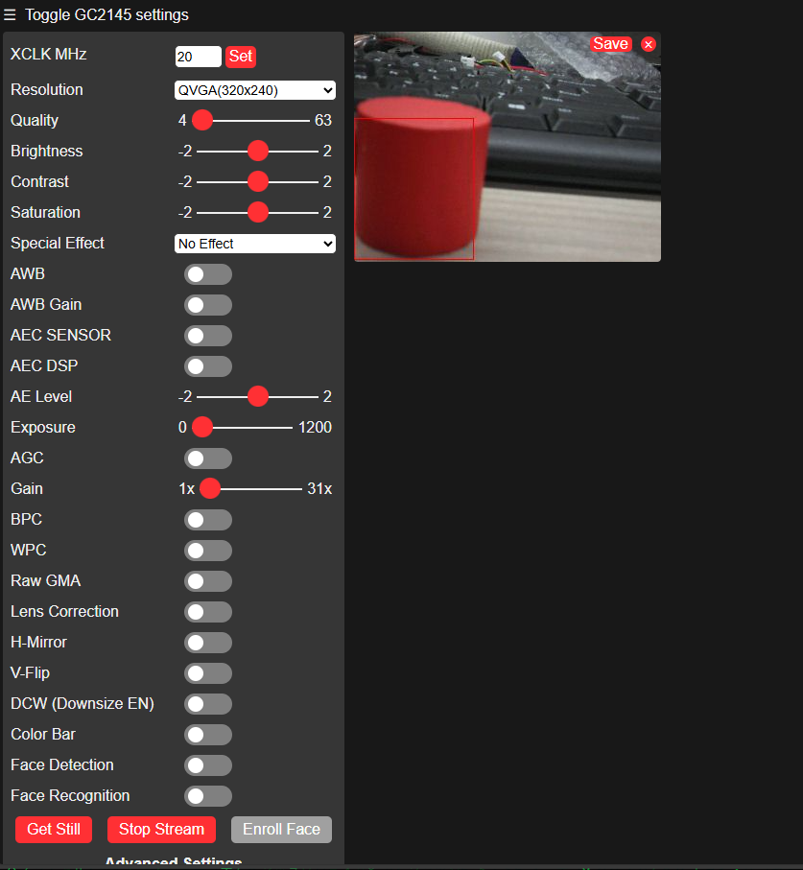Turn on Face Recognition
The width and height of the screenshot is (803, 870).
tap(208, 796)
